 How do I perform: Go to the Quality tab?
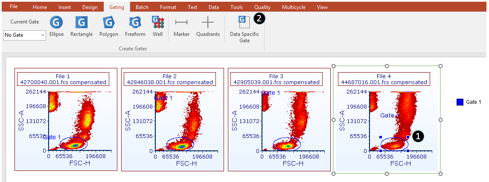pos(262,7)
